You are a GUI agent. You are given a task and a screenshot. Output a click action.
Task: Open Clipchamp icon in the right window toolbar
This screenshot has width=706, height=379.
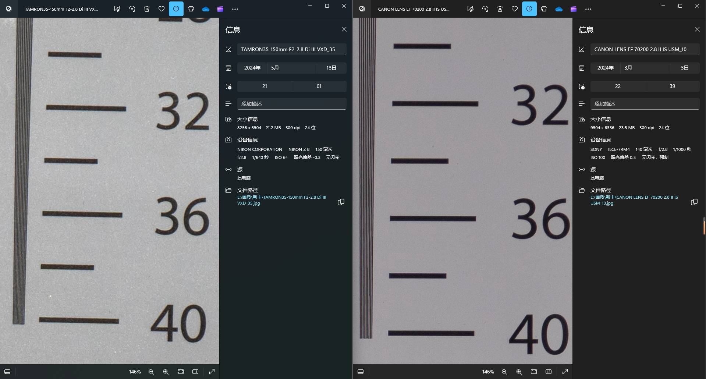(574, 9)
